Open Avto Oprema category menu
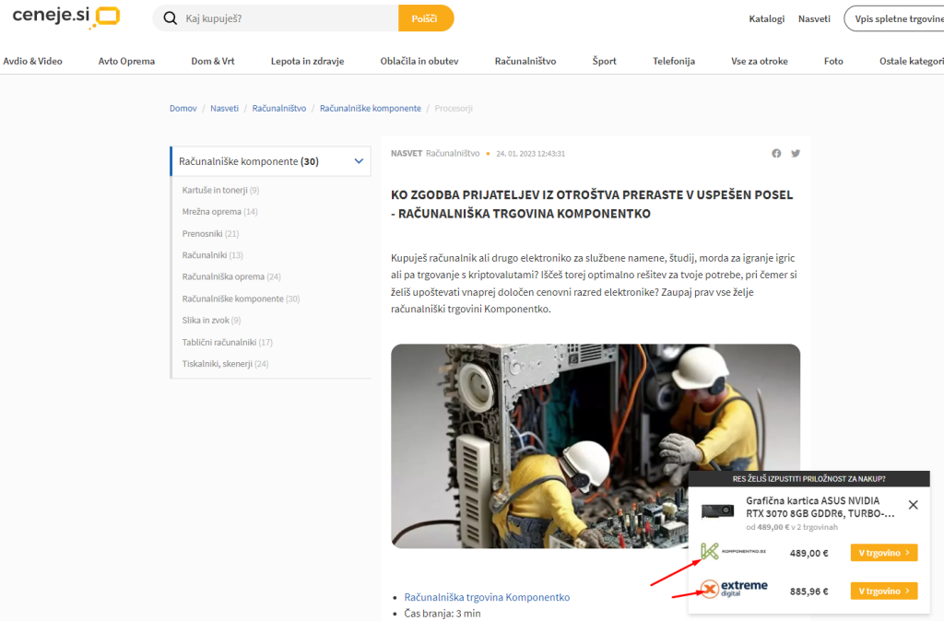944x621 pixels. pos(126,61)
